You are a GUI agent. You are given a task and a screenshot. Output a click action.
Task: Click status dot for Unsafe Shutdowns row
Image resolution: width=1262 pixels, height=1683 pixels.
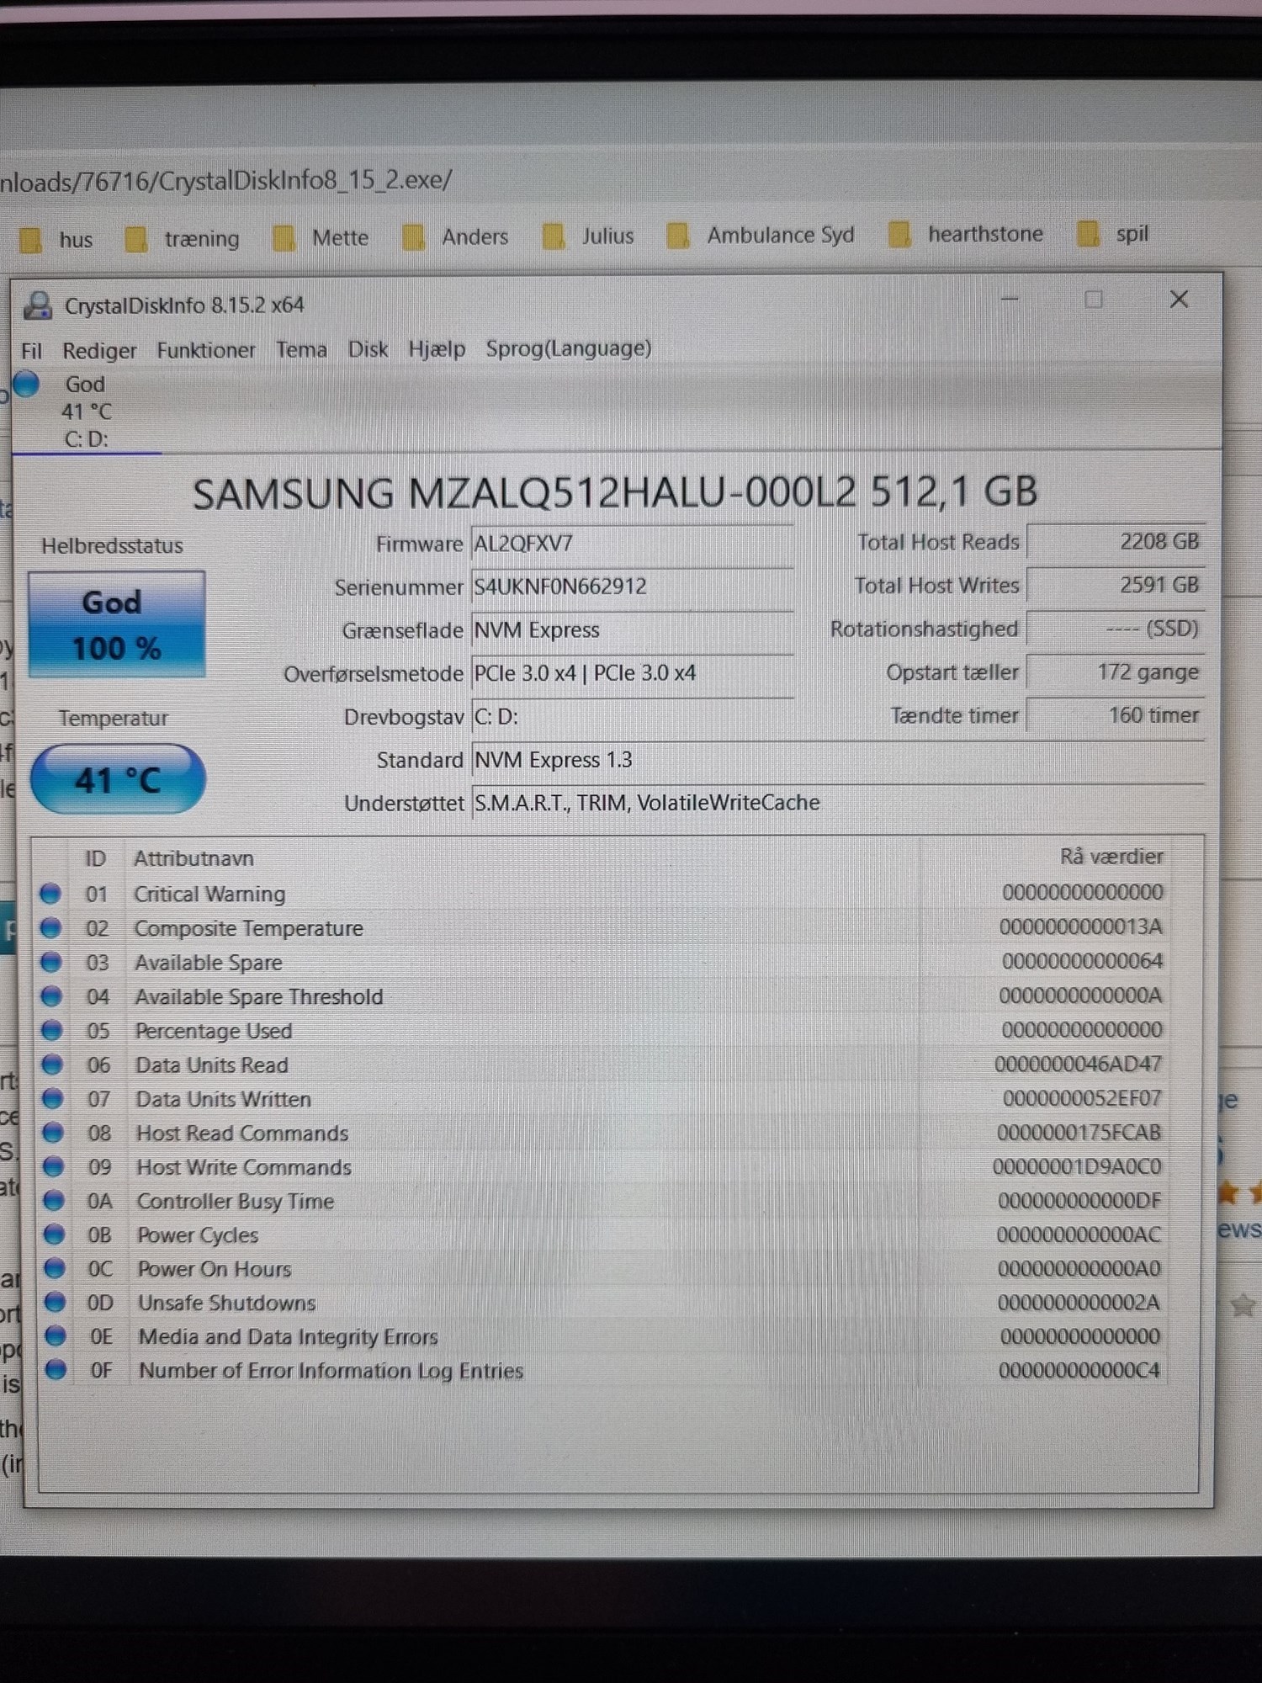[x=56, y=1302]
